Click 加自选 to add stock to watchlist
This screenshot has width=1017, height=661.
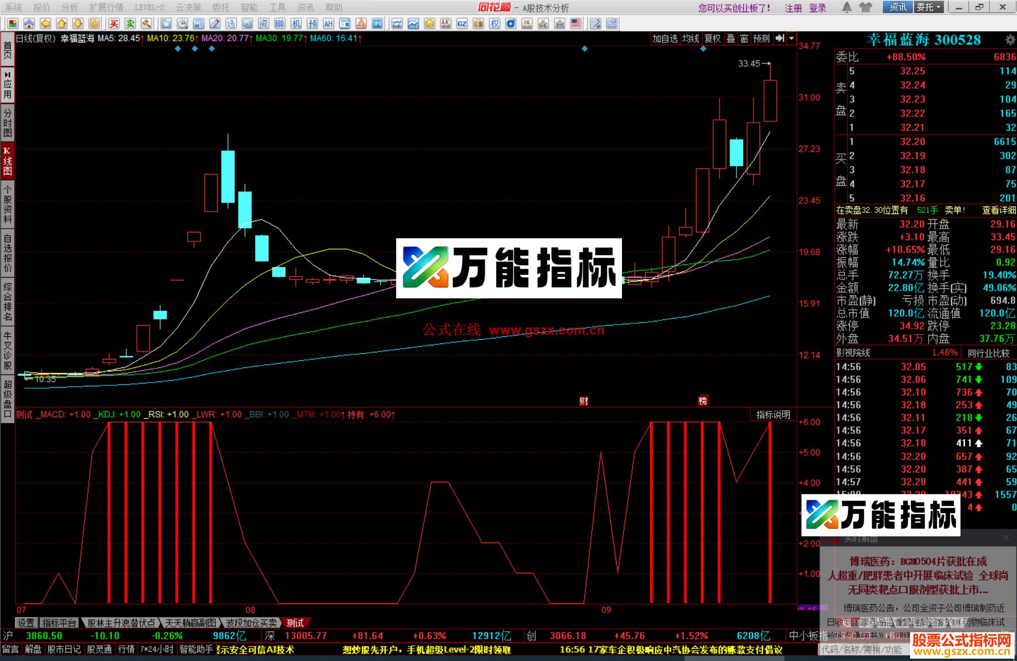[664, 40]
